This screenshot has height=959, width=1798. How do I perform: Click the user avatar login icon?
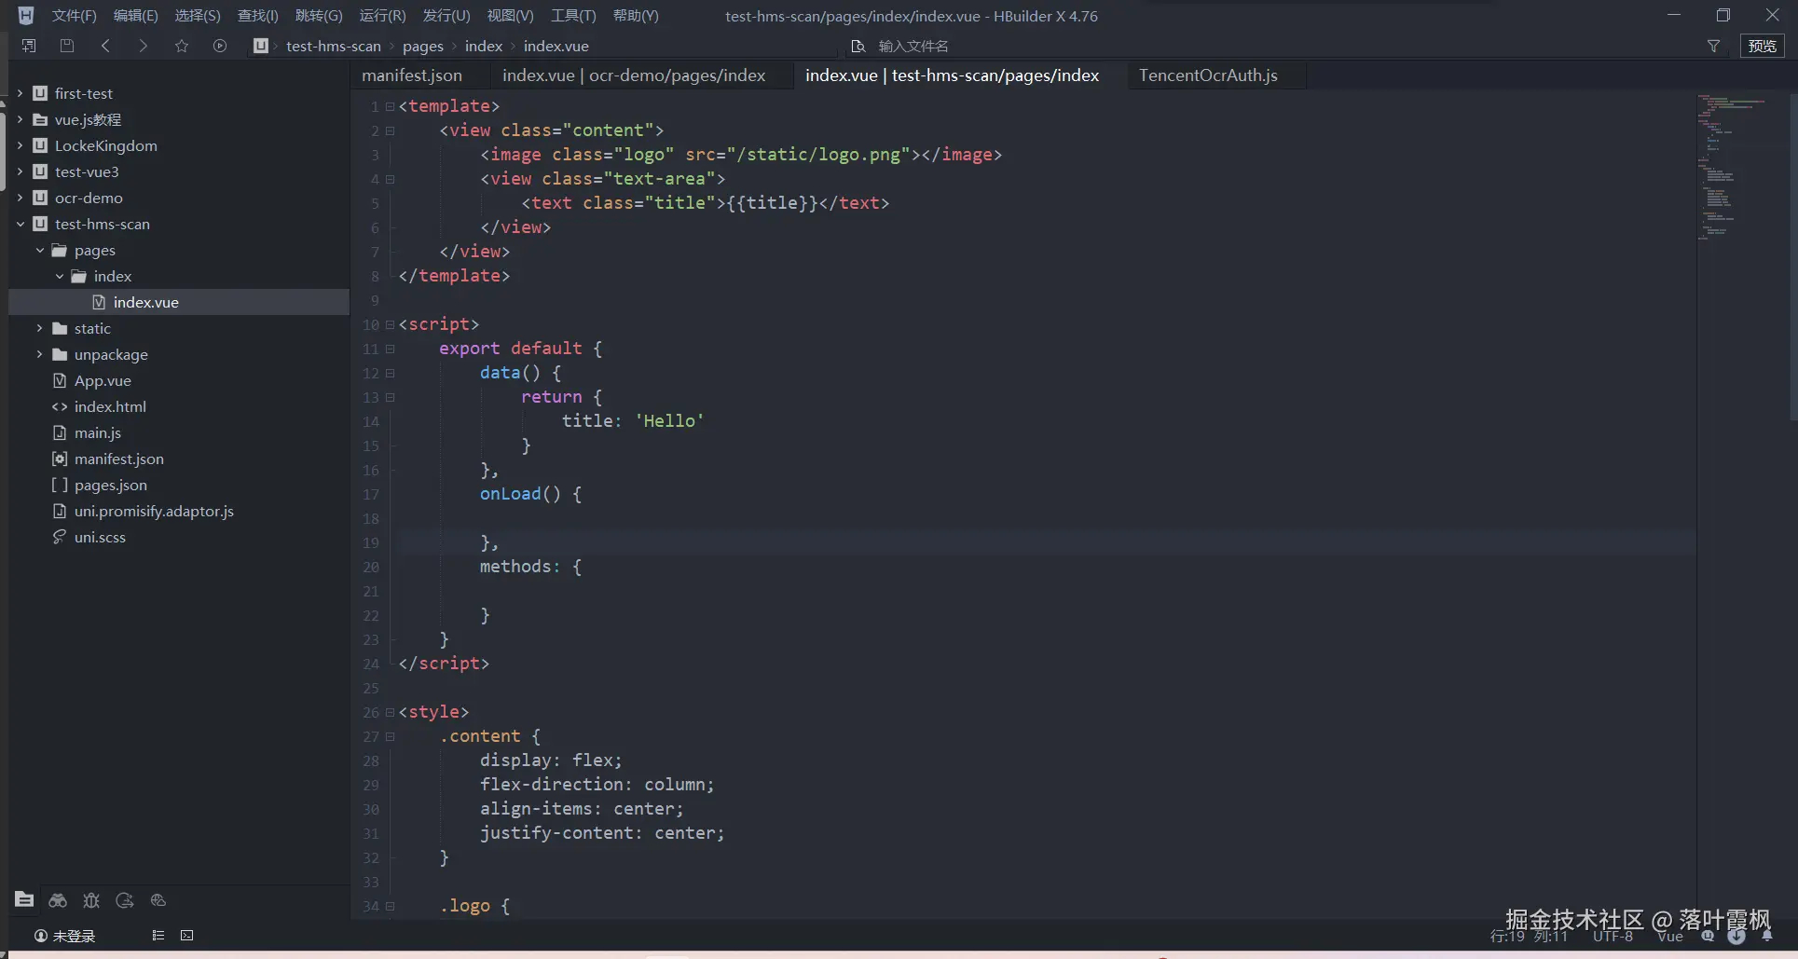(x=41, y=936)
